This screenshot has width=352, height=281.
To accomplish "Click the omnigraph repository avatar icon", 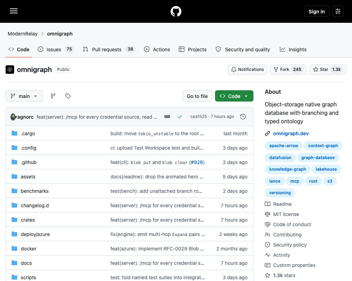I will click(10, 70).
